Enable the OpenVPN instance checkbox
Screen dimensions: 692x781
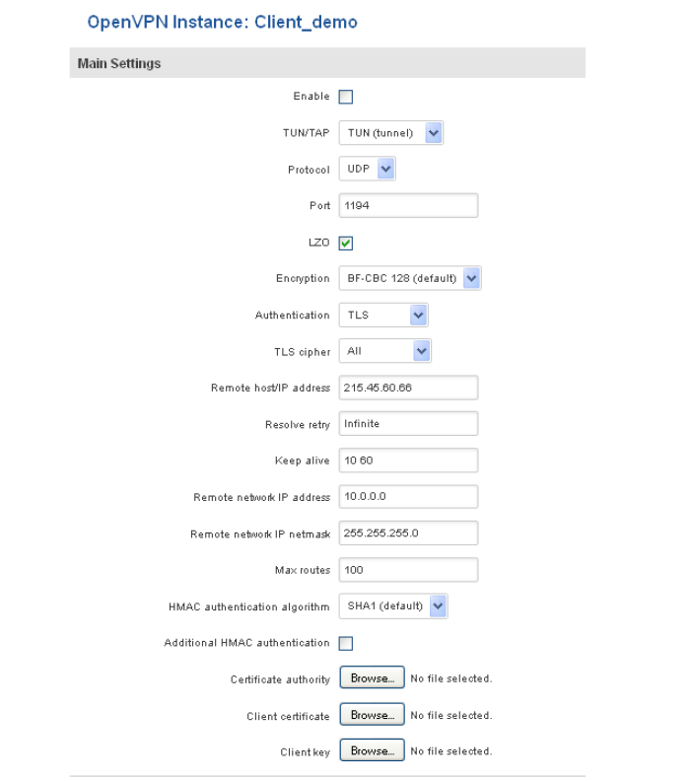coord(347,97)
